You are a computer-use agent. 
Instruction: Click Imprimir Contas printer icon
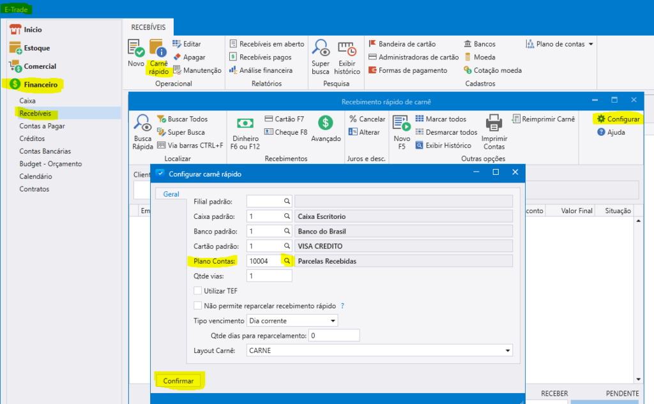point(494,123)
